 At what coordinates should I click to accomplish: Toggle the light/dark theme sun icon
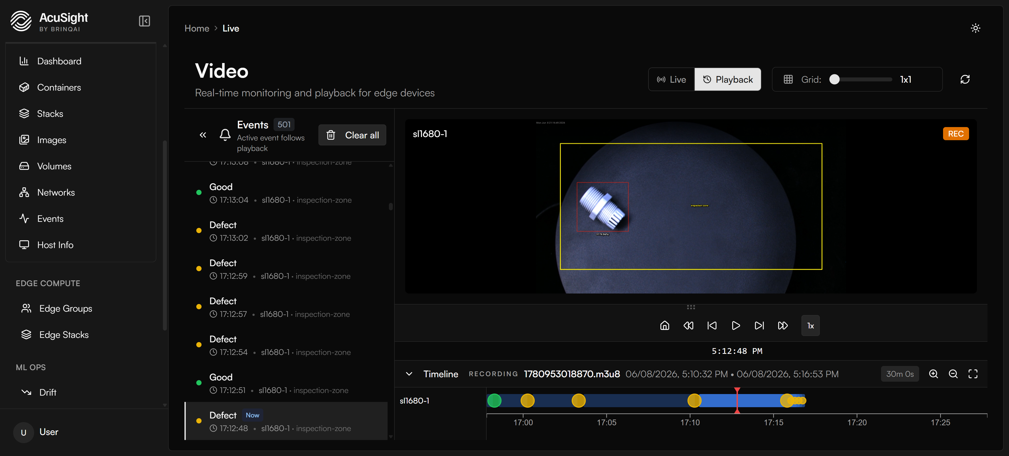(975, 28)
